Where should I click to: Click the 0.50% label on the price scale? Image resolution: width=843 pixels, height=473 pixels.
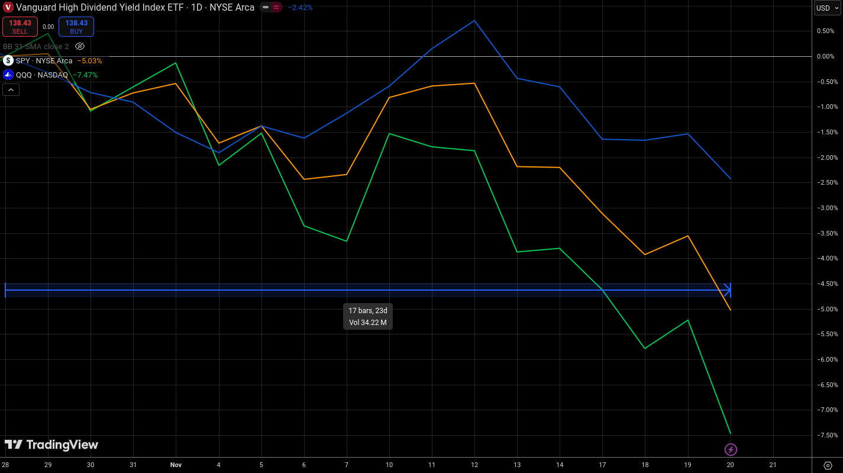[825, 31]
